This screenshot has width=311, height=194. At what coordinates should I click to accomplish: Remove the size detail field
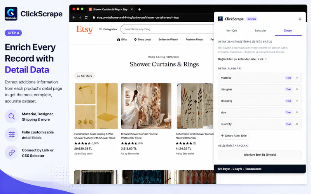297,113
